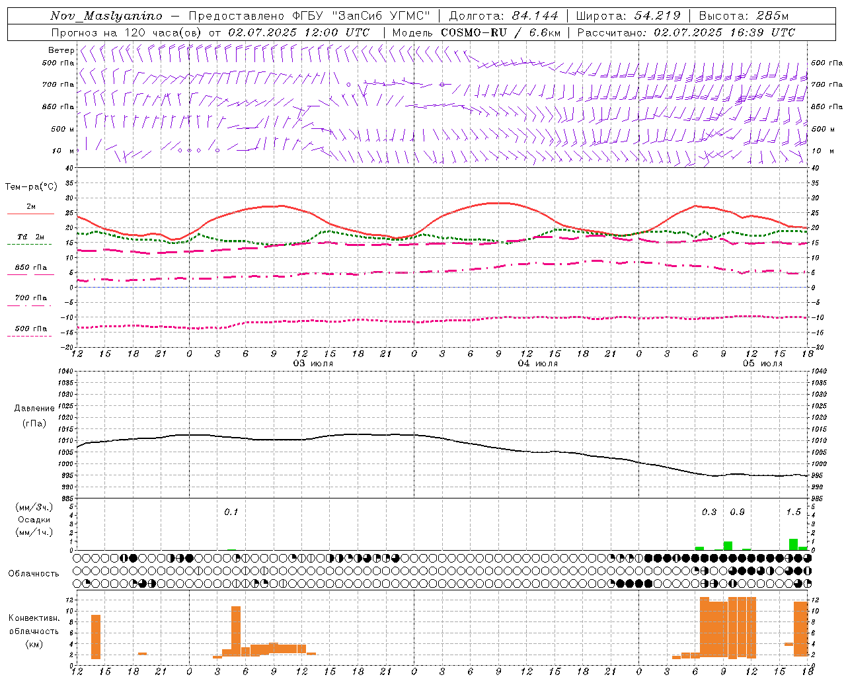The width and height of the screenshot is (846, 677).
Task: Click the tall orange convective bar on 03 июля
Action: 236,631
